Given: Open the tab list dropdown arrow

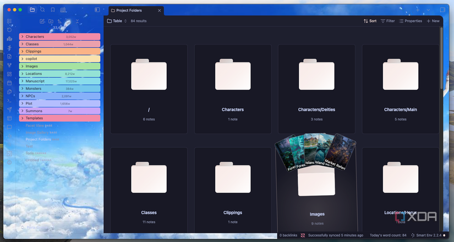Looking at the screenshot, I should coord(428,10).
